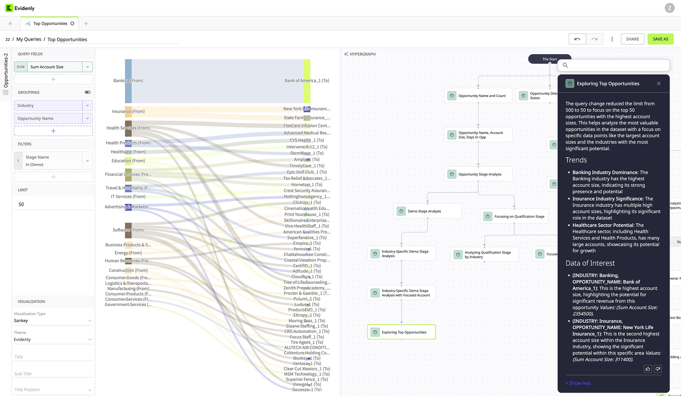Select the Opportunity Name, Account Size, Days In Opp node
The height and width of the screenshot is (396, 681).
(478, 135)
